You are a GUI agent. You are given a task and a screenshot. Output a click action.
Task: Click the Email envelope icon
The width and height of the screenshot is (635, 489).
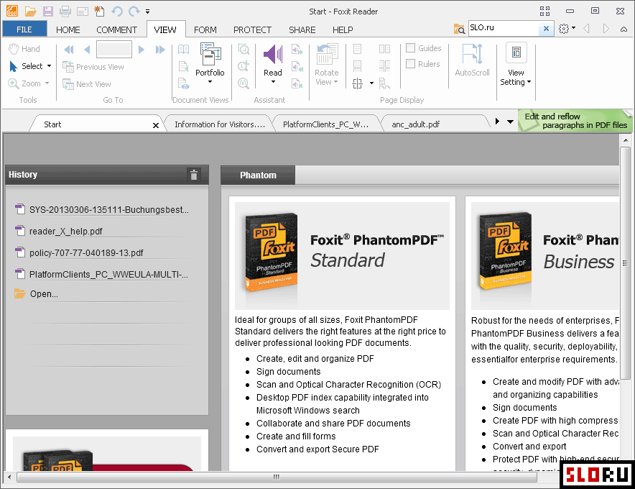click(x=83, y=12)
